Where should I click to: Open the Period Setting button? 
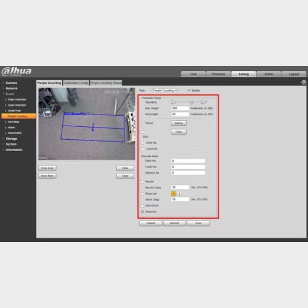(x=179, y=123)
